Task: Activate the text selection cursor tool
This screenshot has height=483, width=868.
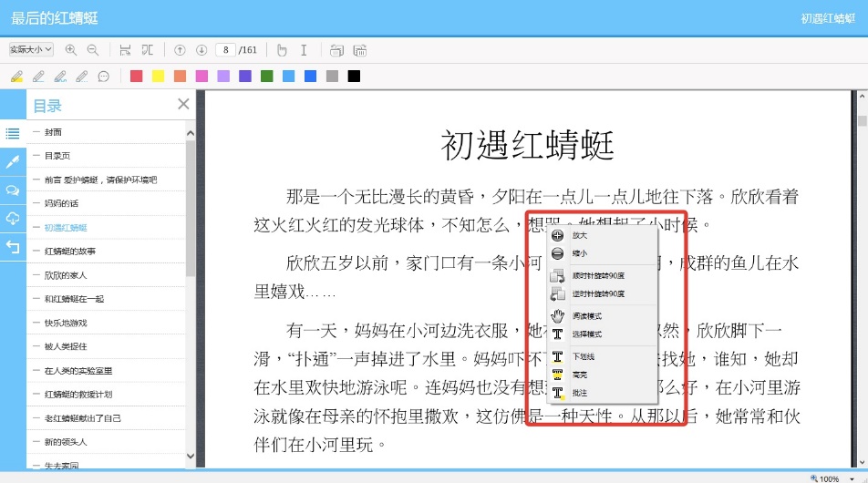Action: (304, 50)
